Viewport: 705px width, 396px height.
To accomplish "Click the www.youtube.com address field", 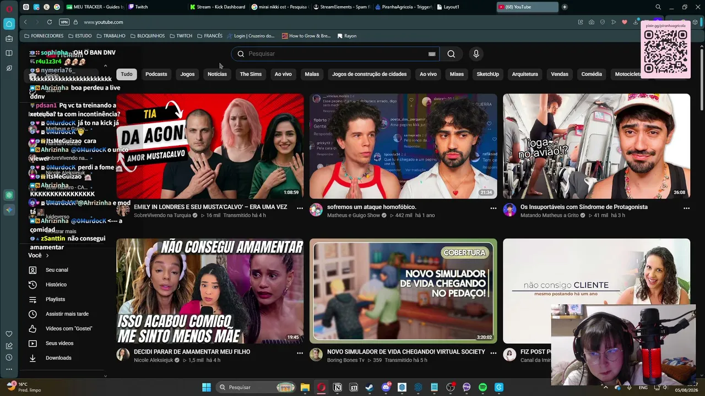I will [x=104, y=22].
